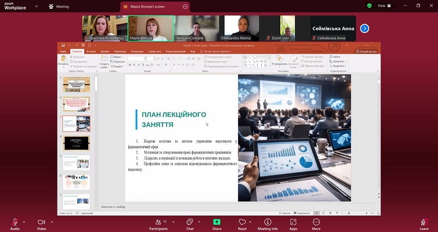Click the green Share screen icon
438x232 pixels.
pos(217,222)
